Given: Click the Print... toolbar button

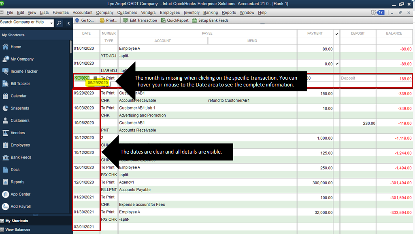Looking at the screenshot, I should [x=109, y=20].
